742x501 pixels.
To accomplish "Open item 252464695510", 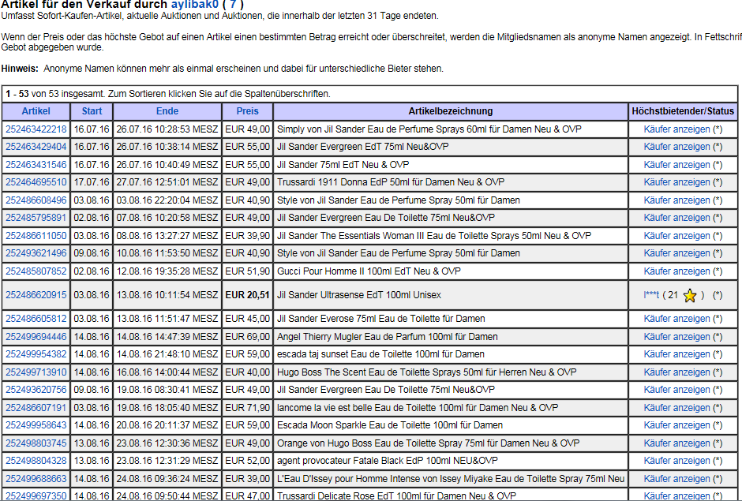I will 36,182.
